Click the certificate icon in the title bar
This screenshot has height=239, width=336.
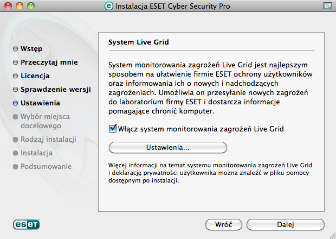tap(327, 6)
